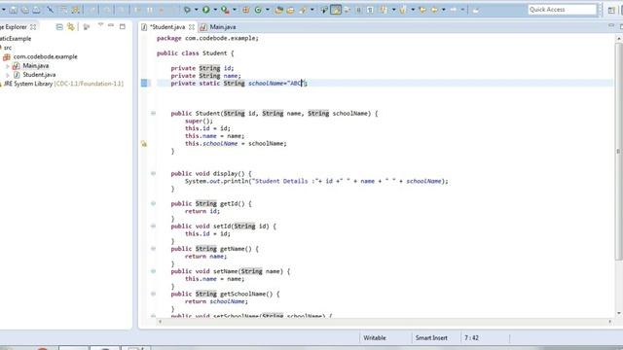Click the Open Perspective icon
623x350 pixels.
611,10
